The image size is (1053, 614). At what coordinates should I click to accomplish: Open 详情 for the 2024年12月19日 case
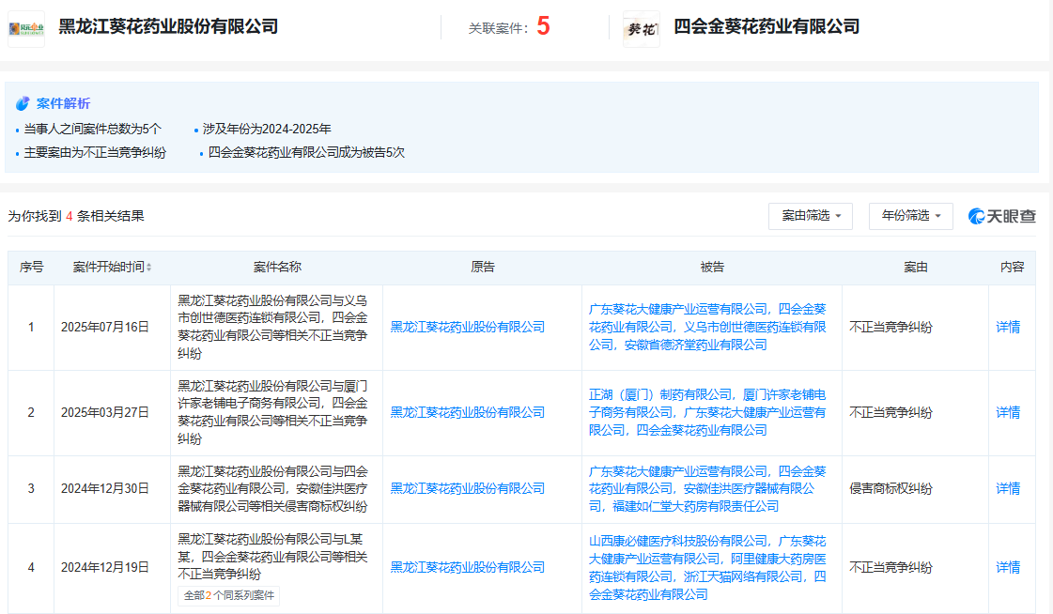pos(1008,567)
